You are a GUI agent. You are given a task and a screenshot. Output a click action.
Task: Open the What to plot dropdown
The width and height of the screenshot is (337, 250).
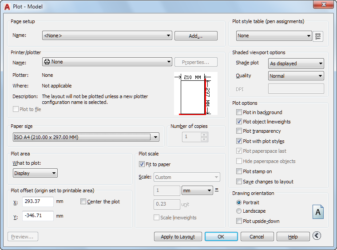tap(36, 173)
